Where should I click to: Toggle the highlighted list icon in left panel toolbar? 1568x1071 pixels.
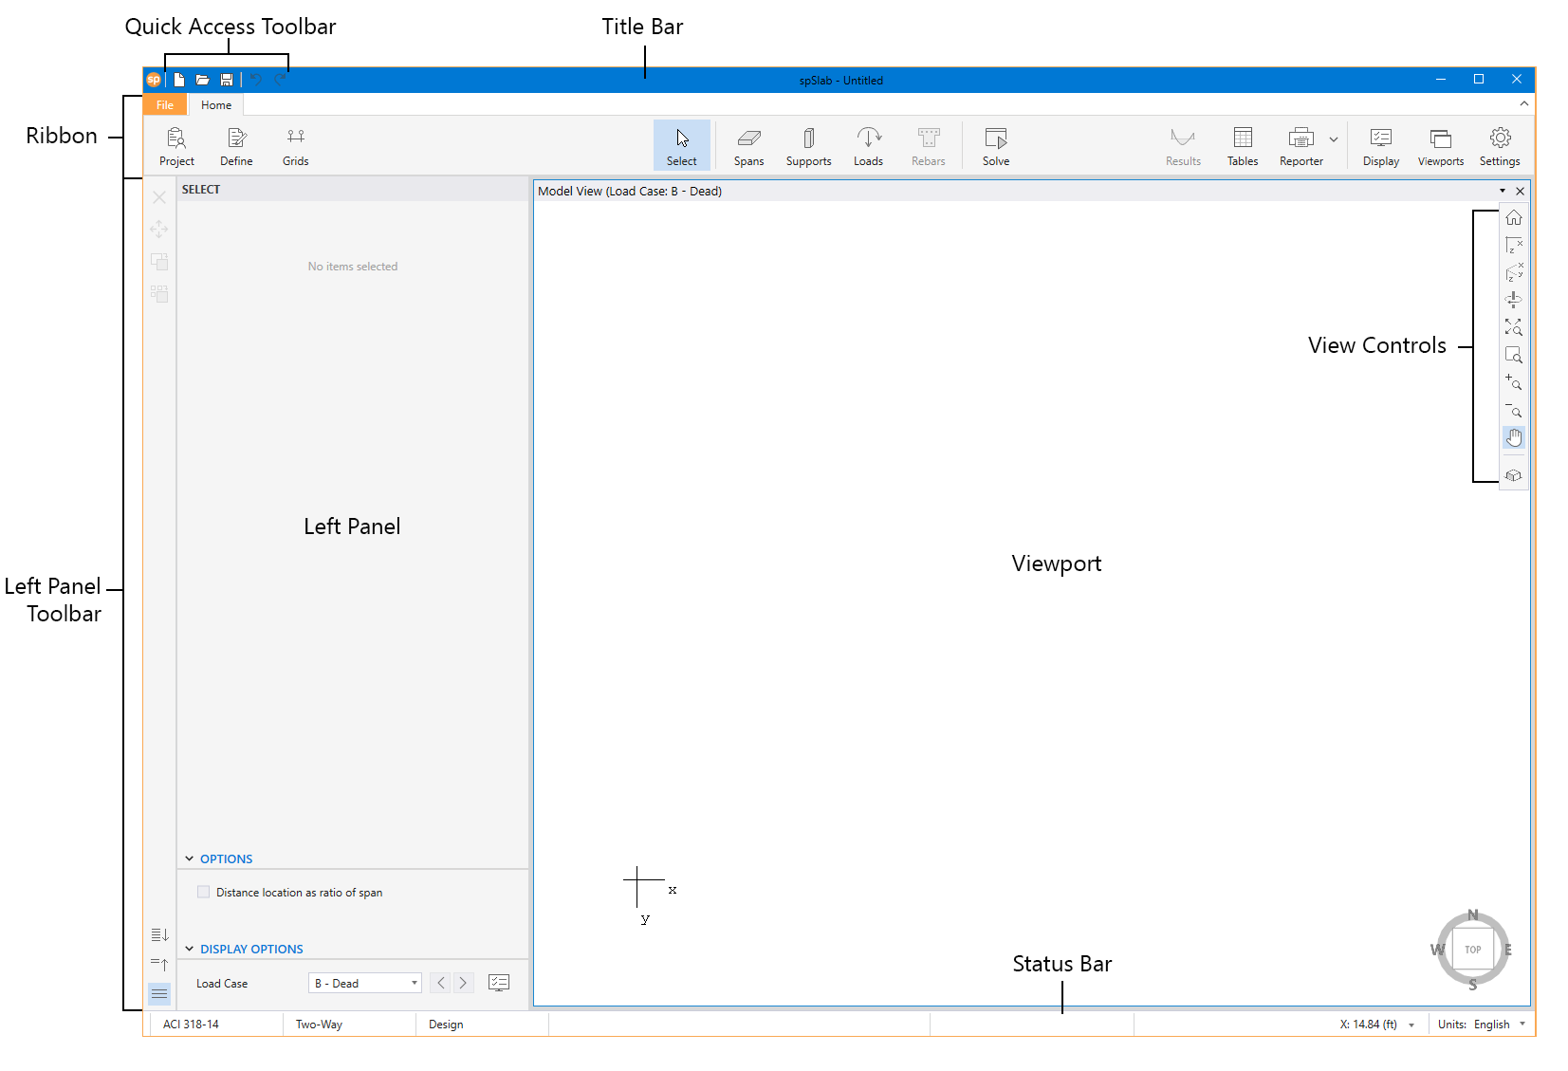pos(159,994)
